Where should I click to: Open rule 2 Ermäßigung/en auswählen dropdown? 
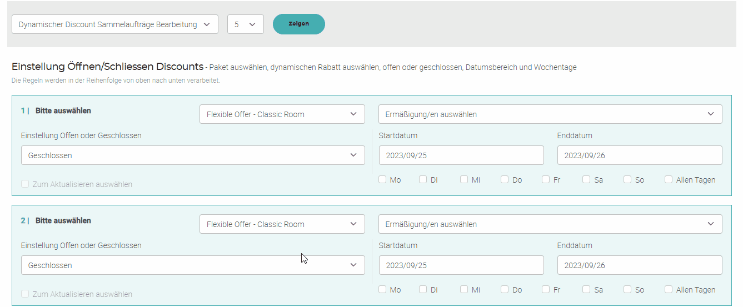pos(550,224)
